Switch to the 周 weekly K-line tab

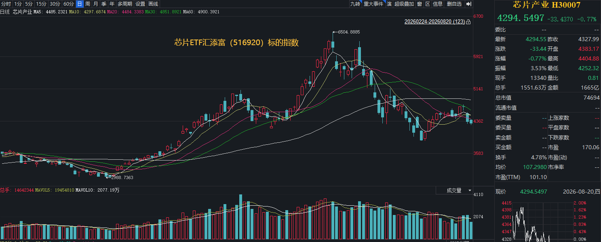click(x=87, y=4)
